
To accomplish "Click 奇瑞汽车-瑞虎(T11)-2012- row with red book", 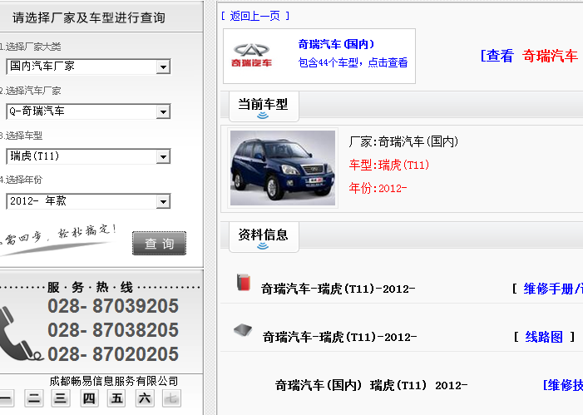I will pyautogui.click(x=338, y=289).
